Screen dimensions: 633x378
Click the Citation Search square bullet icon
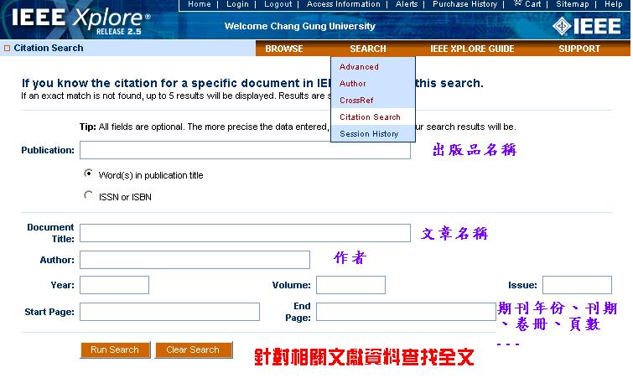(7, 49)
